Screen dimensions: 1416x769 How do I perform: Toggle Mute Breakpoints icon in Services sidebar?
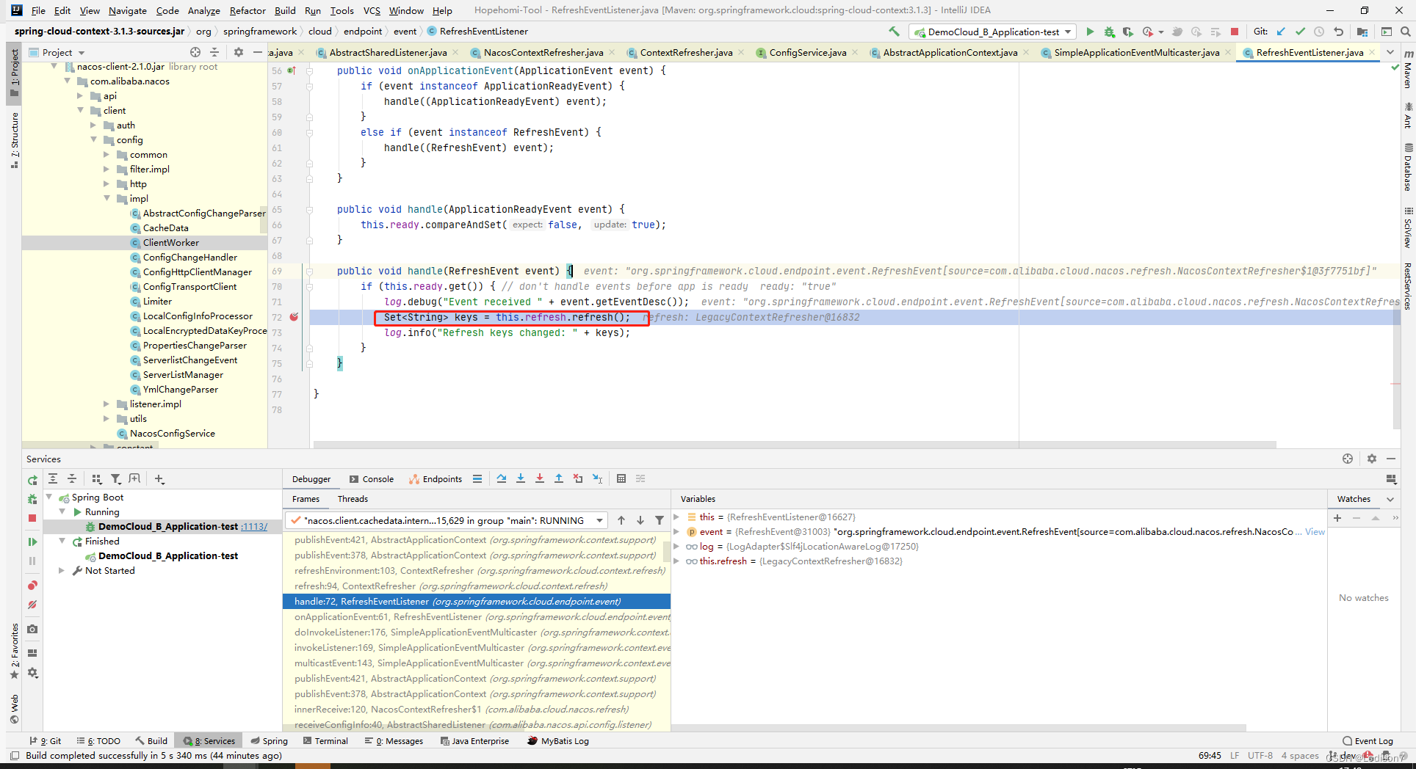pyautogui.click(x=32, y=605)
